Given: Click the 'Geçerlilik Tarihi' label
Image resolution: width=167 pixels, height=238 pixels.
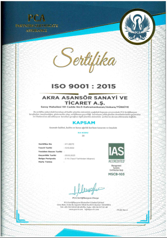Looking at the screenshot, I should click(x=47, y=155).
